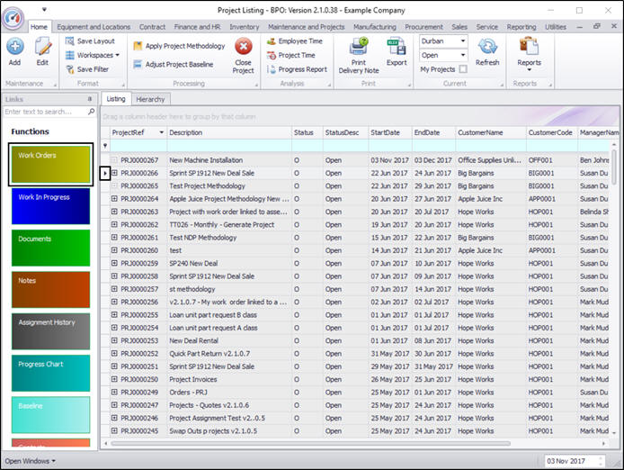Click the Export to Excel icon
624x470 pixels.
(x=397, y=47)
